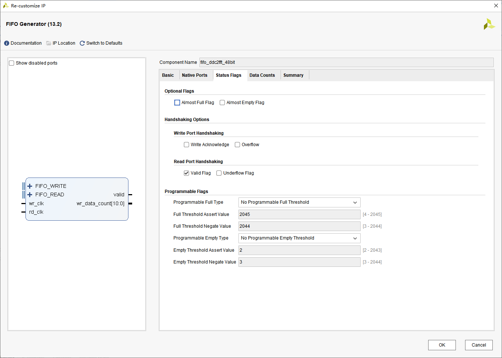Toggle the Show disabled ports checkbox
Image resolution: width=502 pixels, height=358 pixels.
11,63
